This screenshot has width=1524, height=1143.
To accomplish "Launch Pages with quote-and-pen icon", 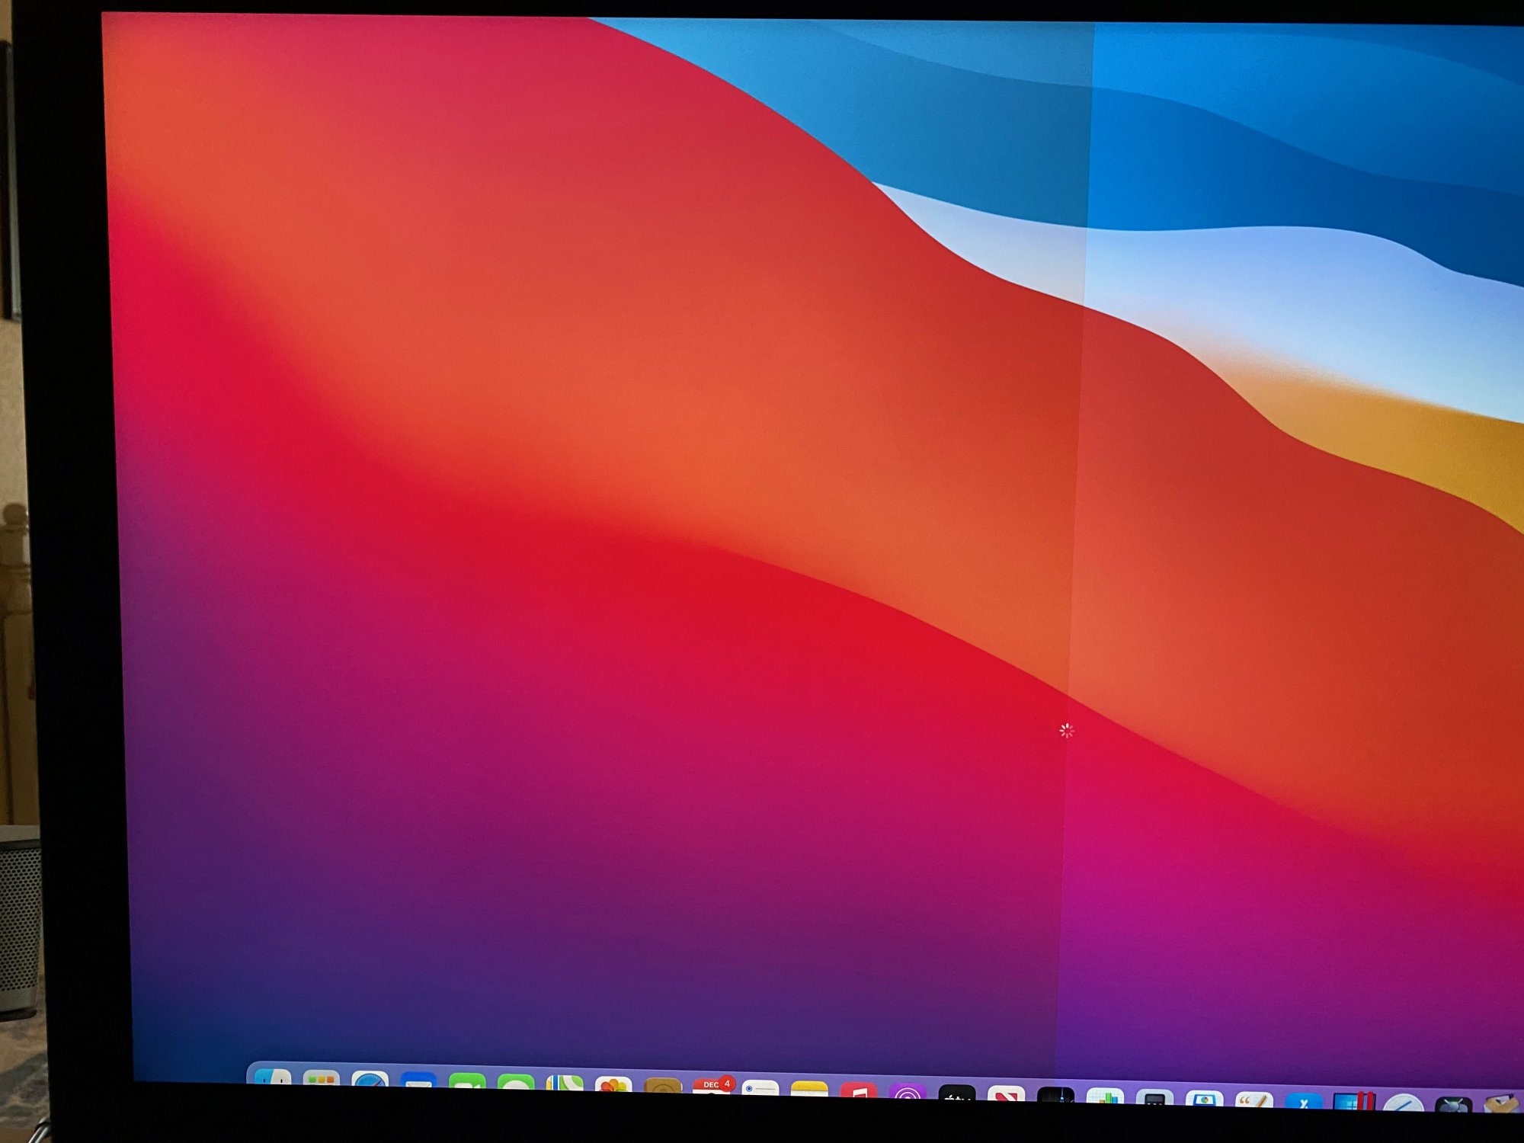I will pos(1253,1101).
